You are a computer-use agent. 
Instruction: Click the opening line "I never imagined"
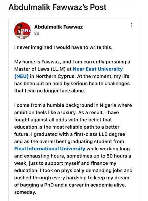click(33, 47)
